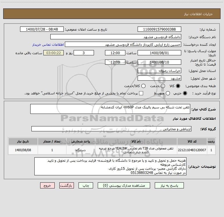Screen dimensions: 224x217
Task: Click the general description text box W60P
Action: 110,109
